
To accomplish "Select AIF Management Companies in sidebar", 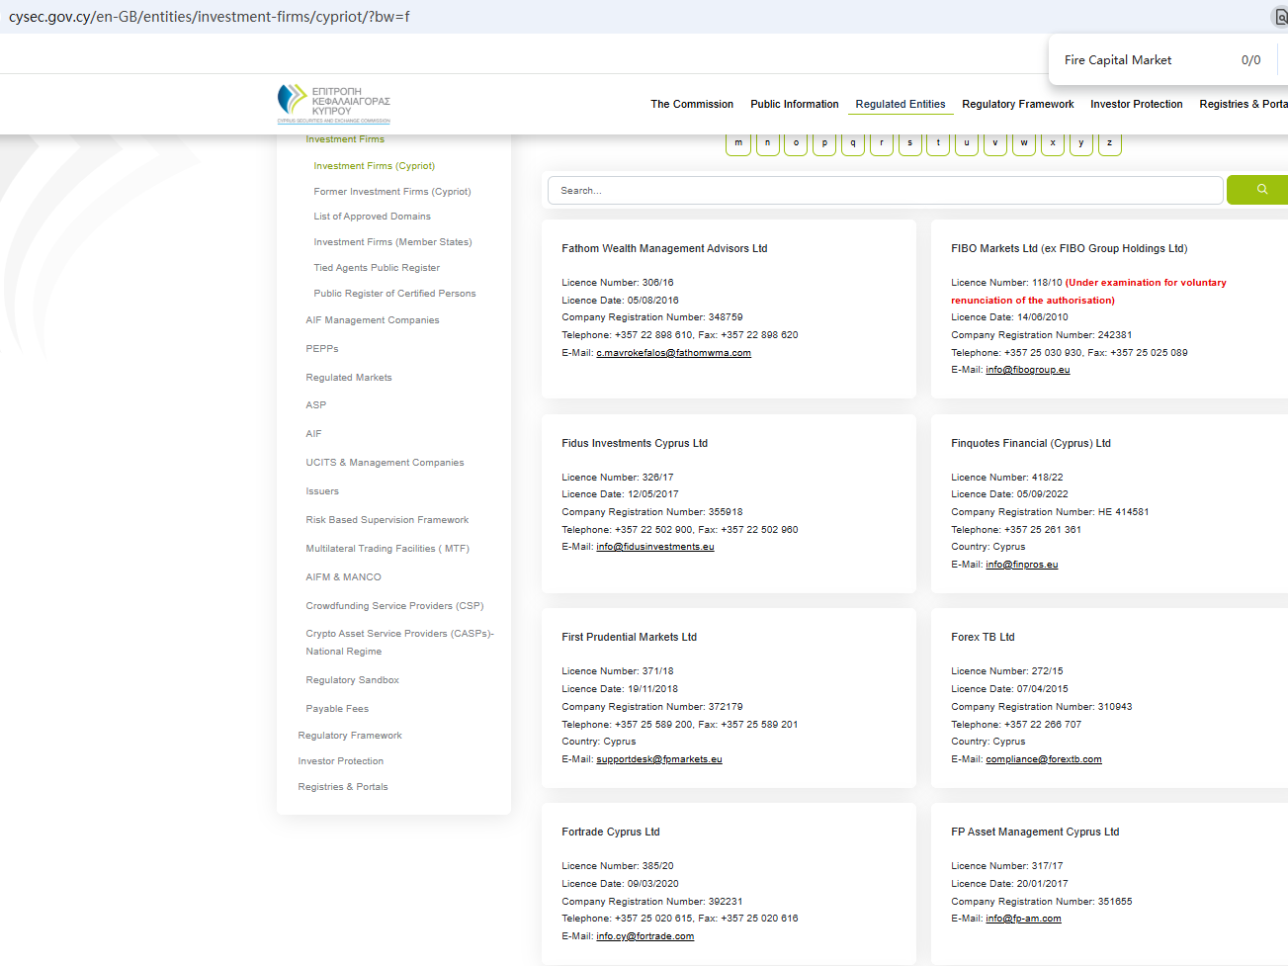I will pyautogui.click(x=372, y=320).
